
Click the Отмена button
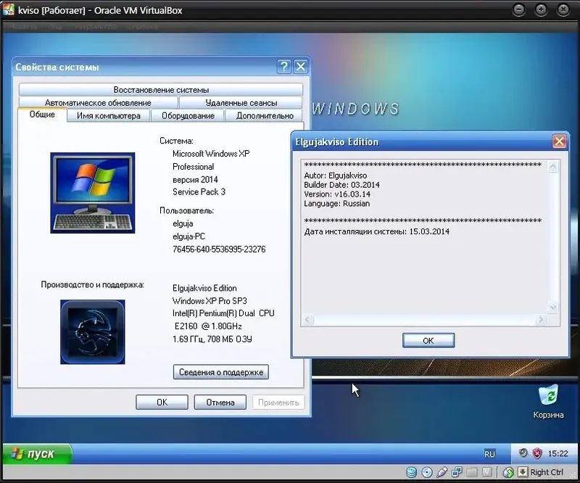pos(220,402)
